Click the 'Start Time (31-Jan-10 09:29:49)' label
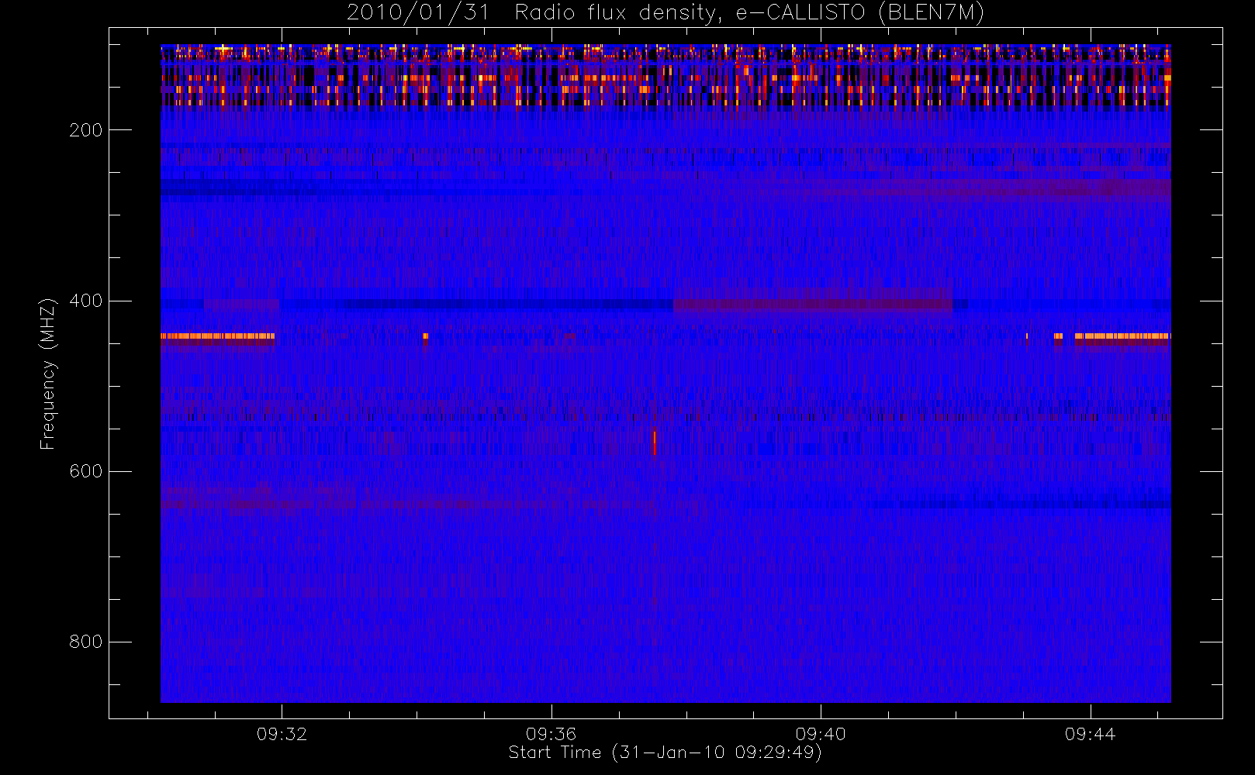The width and height of the screenshot is (1255, 775). [x=665, y=753]
